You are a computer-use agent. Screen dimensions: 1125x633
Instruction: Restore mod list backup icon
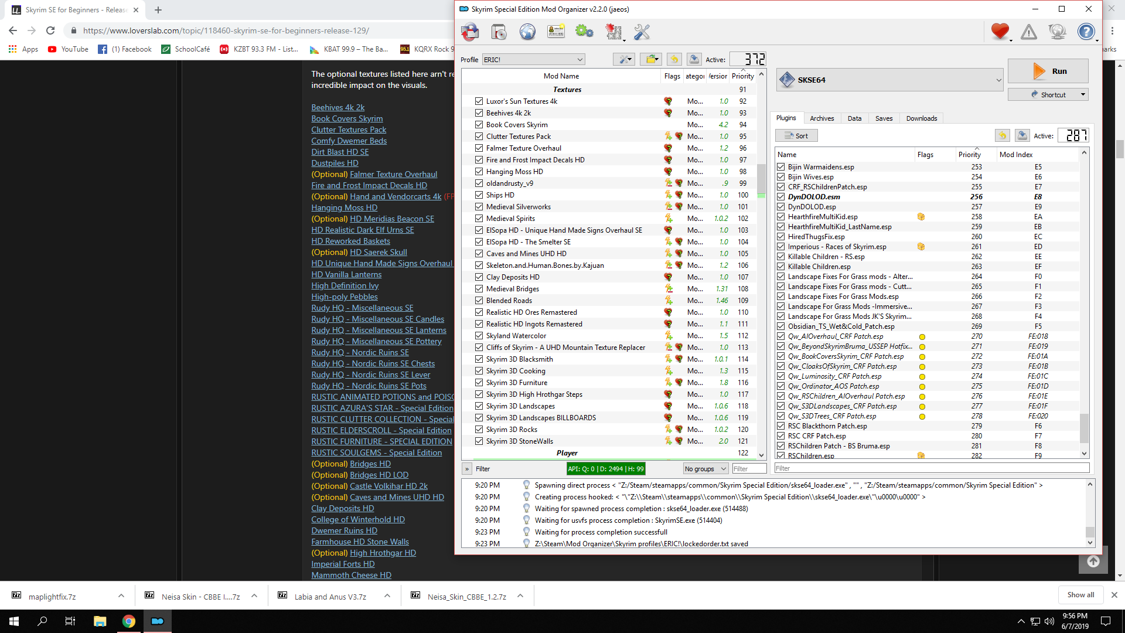tap(674, 59)
